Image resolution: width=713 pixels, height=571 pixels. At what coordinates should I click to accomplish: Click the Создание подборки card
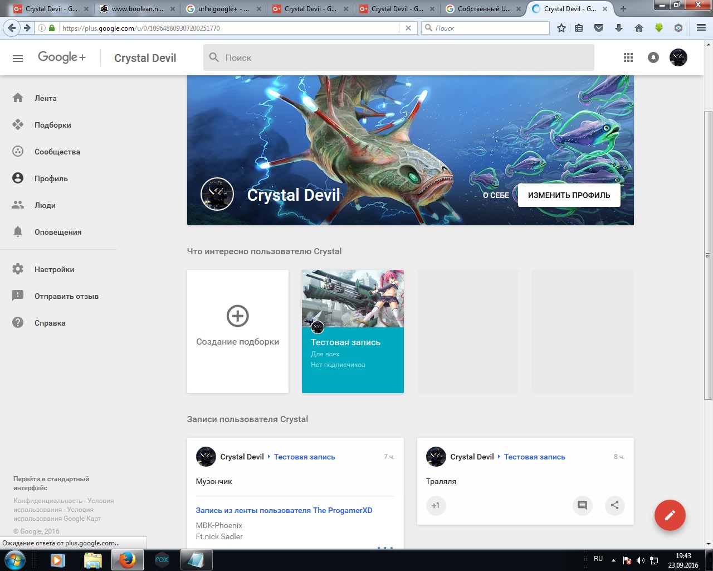coord(238,331)
